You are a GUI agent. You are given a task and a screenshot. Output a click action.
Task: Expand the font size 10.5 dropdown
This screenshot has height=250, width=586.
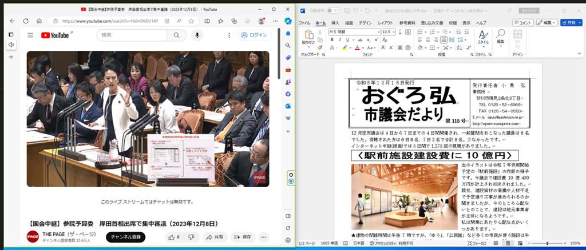click(393, 32)
